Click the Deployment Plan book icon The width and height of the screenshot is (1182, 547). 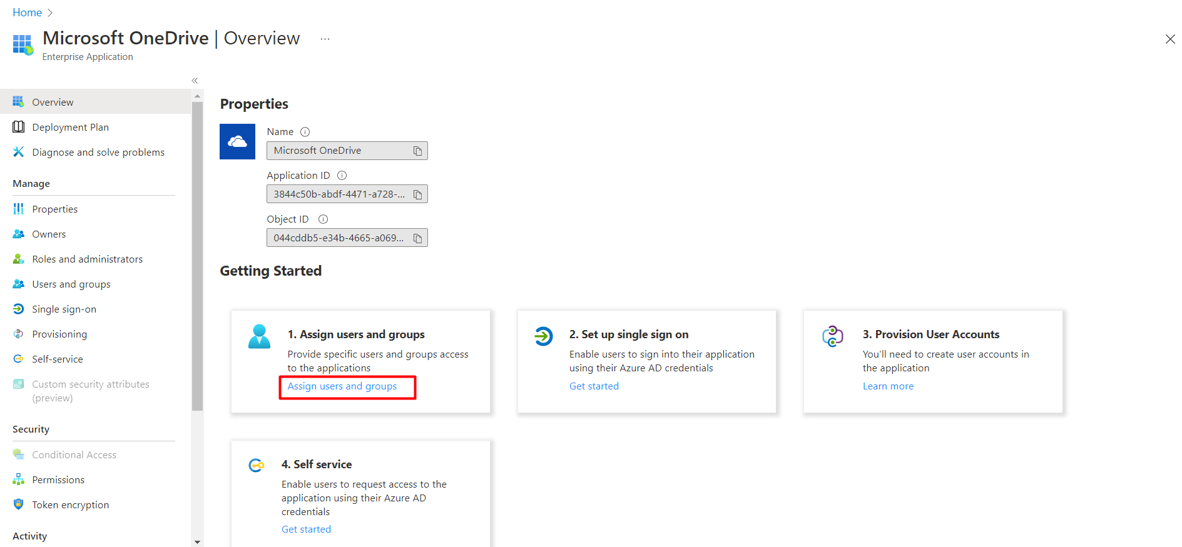[x=18, y=127]
